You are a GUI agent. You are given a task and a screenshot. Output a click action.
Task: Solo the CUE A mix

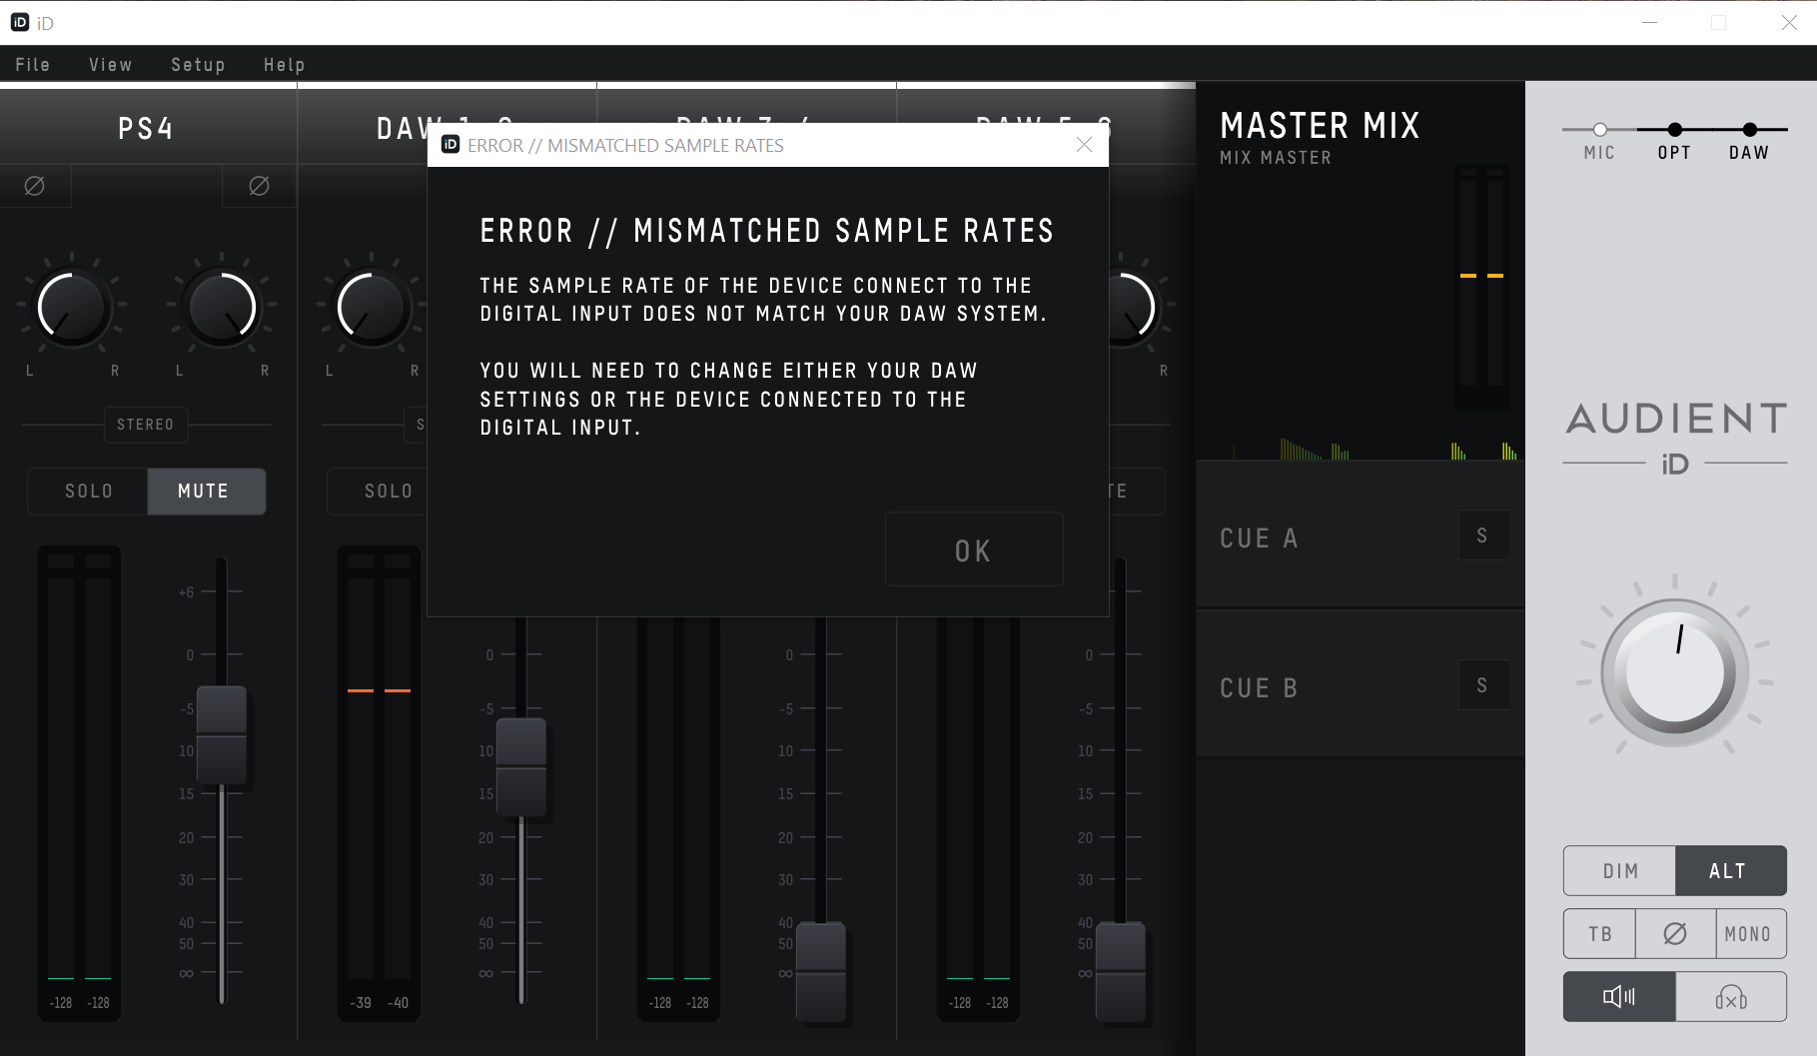click(x=1483, y=535)
